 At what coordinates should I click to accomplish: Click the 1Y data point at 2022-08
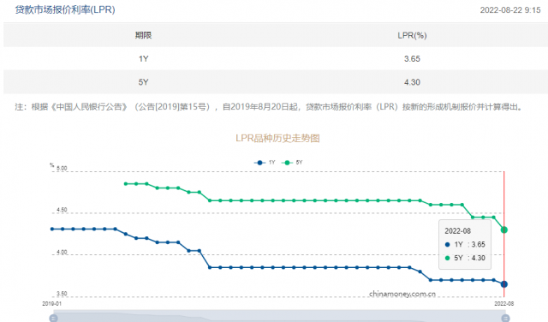504,284
